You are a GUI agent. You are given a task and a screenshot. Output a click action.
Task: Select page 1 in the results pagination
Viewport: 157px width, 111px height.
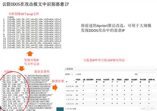[148, 108]
